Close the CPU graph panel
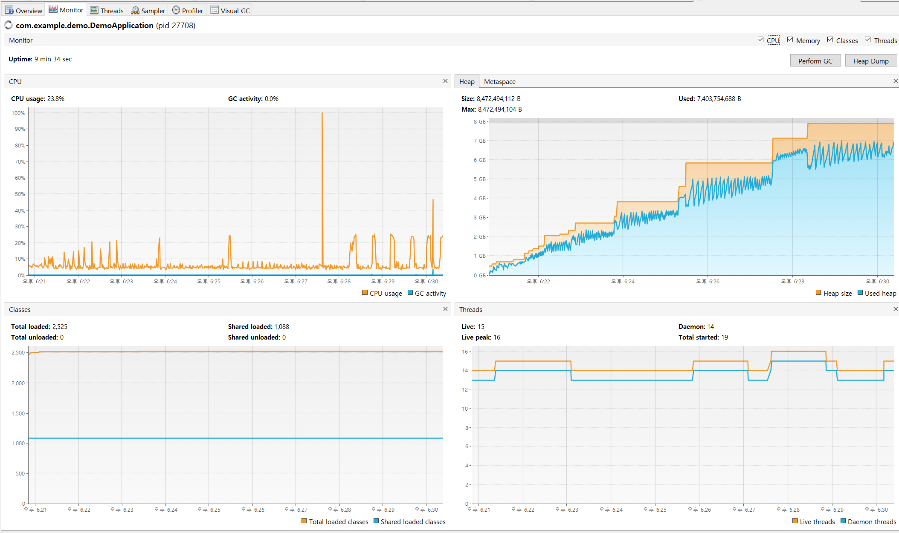The width and height of the screenshot is (899, 533). click(x=445, y=81)
